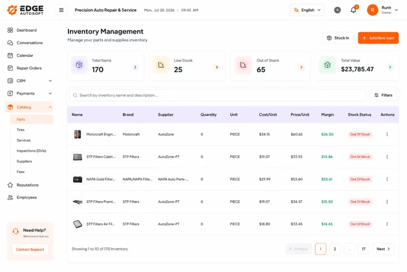Click the STP Filters Premi... wiper thumbnail
Screen dimensions: 407x272
[x=78, y=202]
